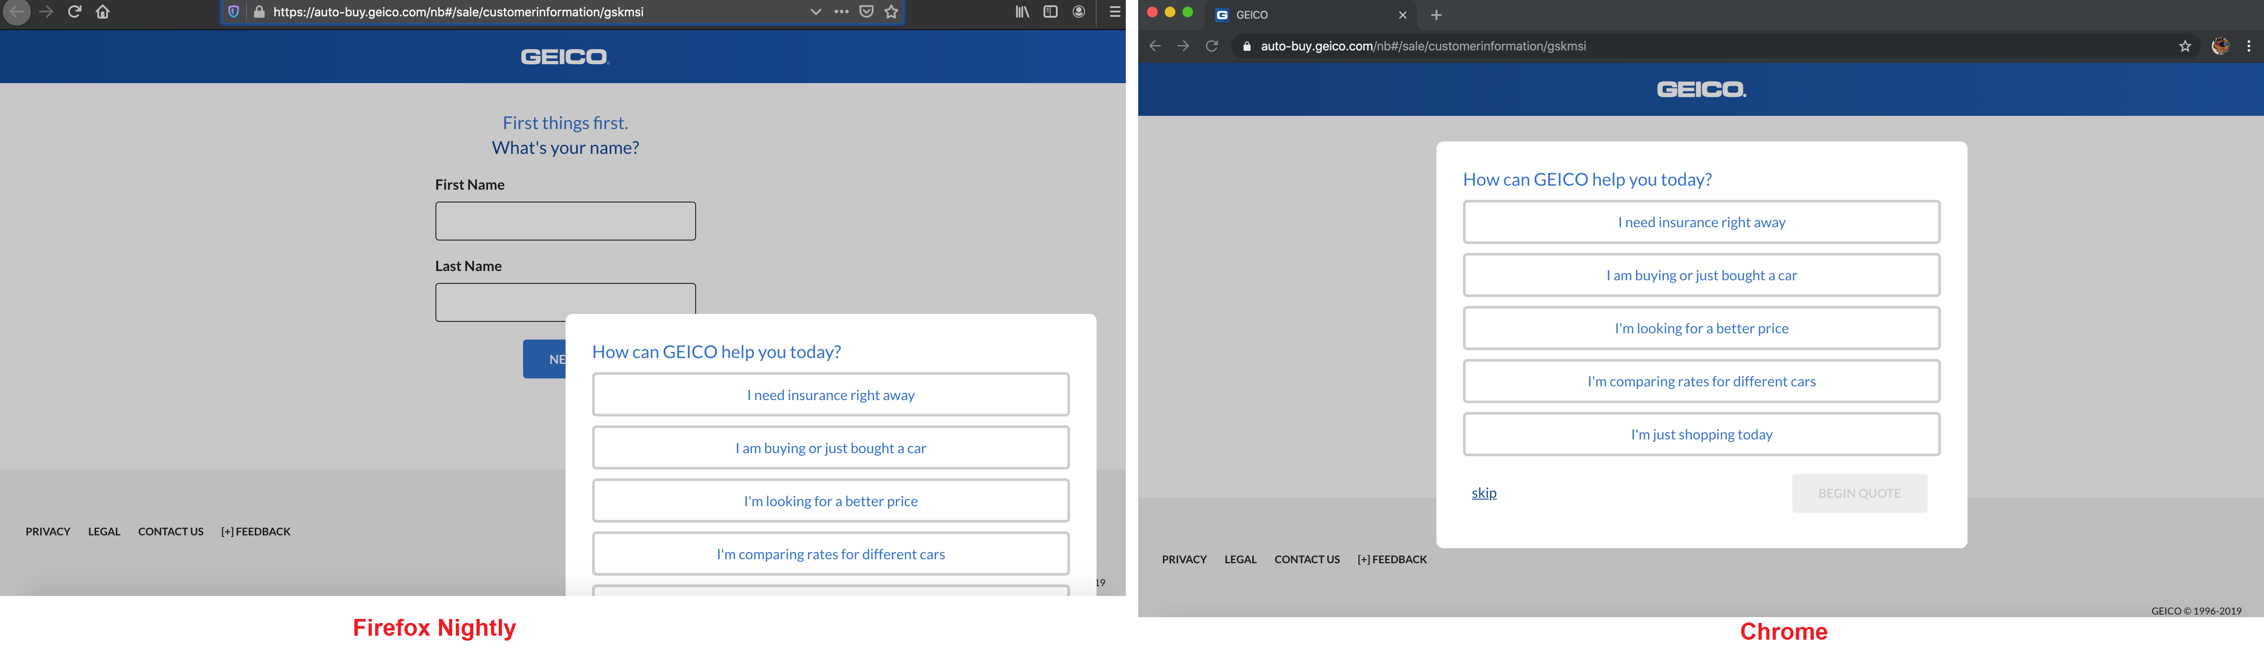2264x649 pixels.
Task: Open the Firefox Library icon
Action: (1021, 11)
